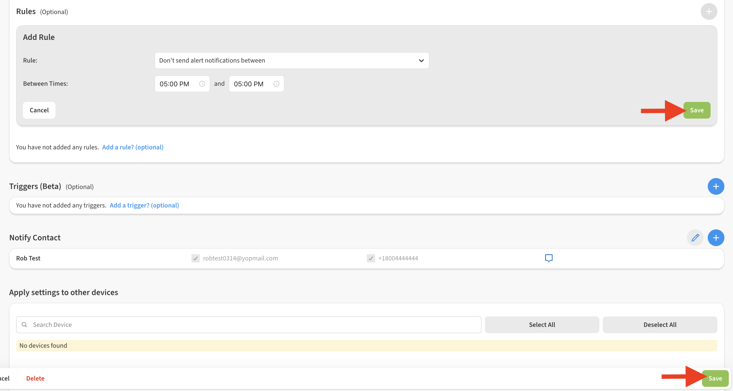This screenshot has width=733, height=391.
Task: Toggle the +18004444444 phone checkbox
Action: (370, 258)
